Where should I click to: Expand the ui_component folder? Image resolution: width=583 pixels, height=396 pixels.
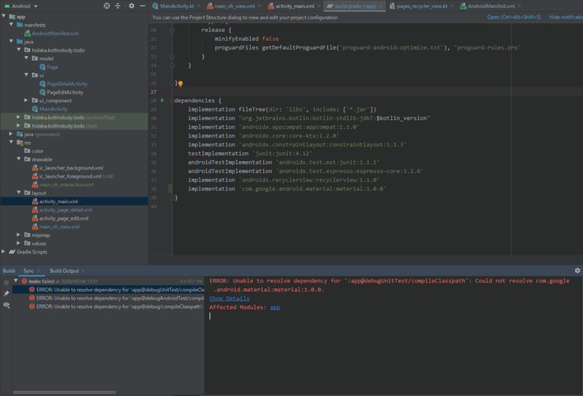[26, 100]
